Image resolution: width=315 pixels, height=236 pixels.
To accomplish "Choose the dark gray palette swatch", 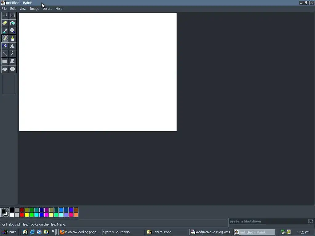I will tap(17, 210).
